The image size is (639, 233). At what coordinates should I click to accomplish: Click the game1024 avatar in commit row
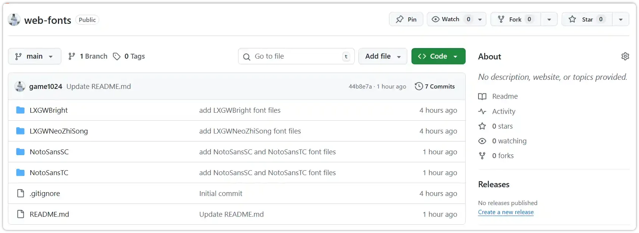coord(20,87)
